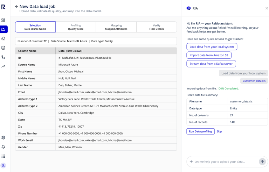
Task: Click the user profile avatar icon
Action: pos(4,166)
